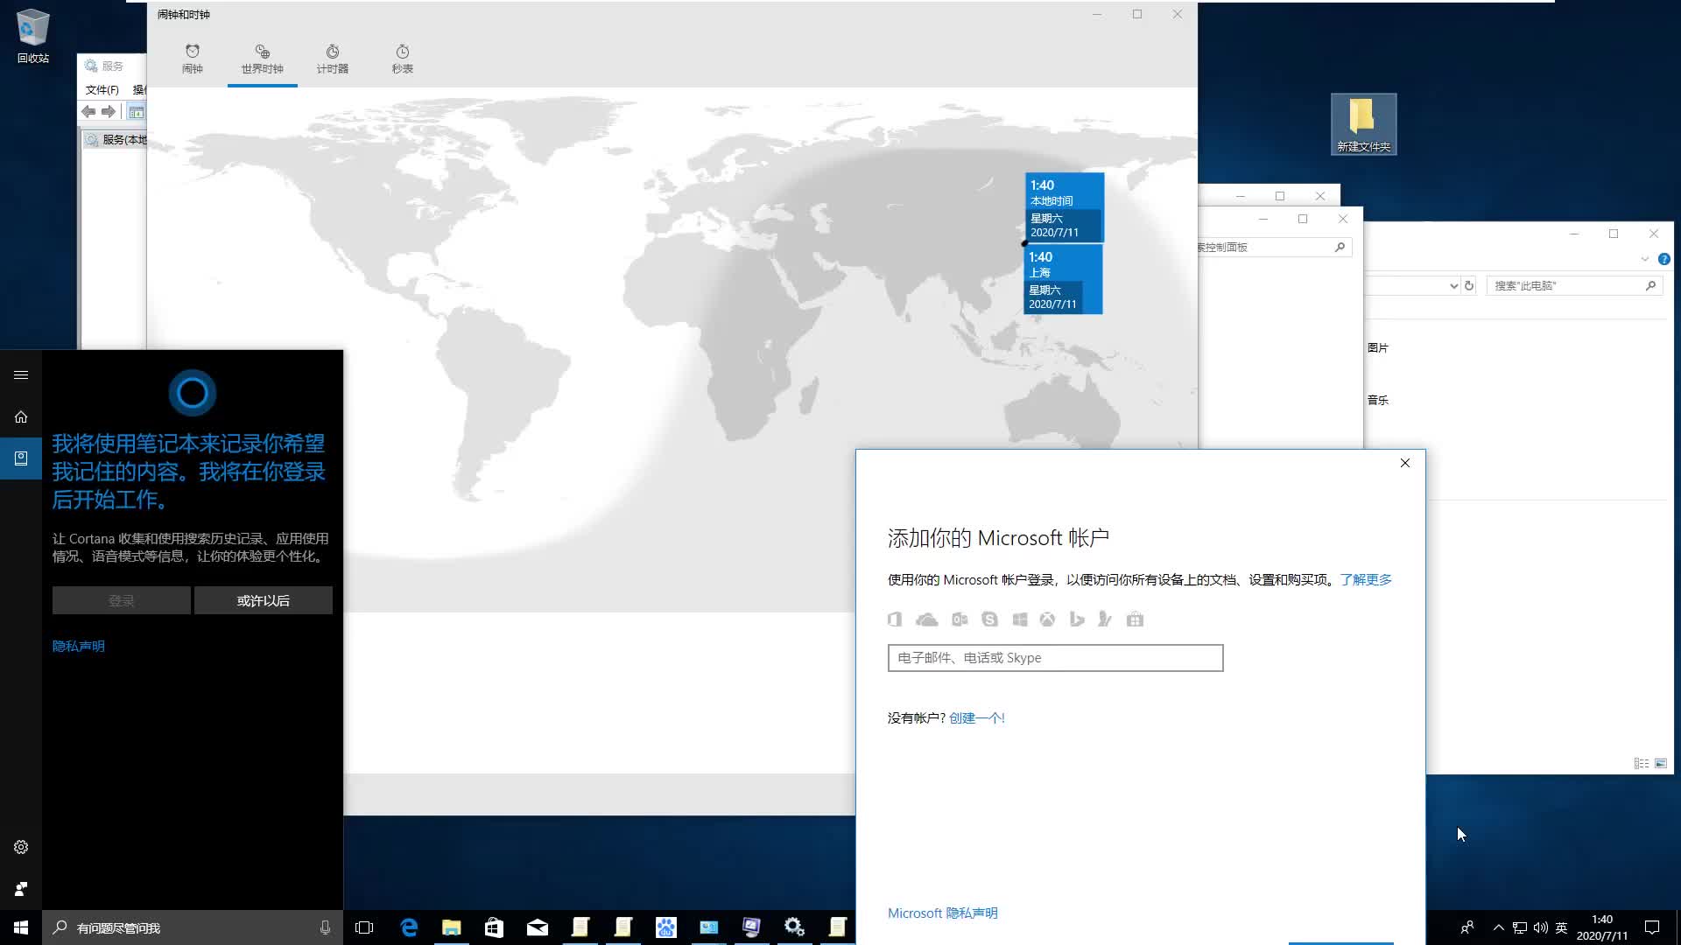Screen dimensions: 1681x945
Task: Launch Microsoft Edge from the taskbar
Action: (409, 927)
